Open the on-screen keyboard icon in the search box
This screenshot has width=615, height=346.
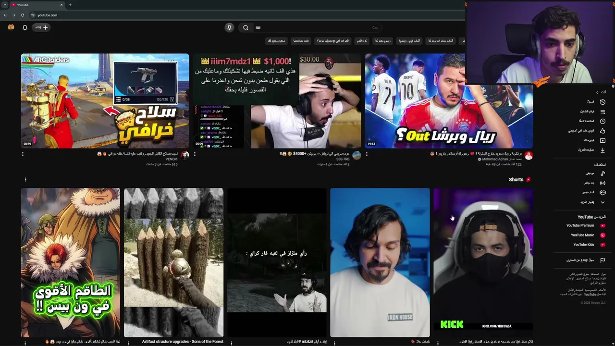coord(258,27)
